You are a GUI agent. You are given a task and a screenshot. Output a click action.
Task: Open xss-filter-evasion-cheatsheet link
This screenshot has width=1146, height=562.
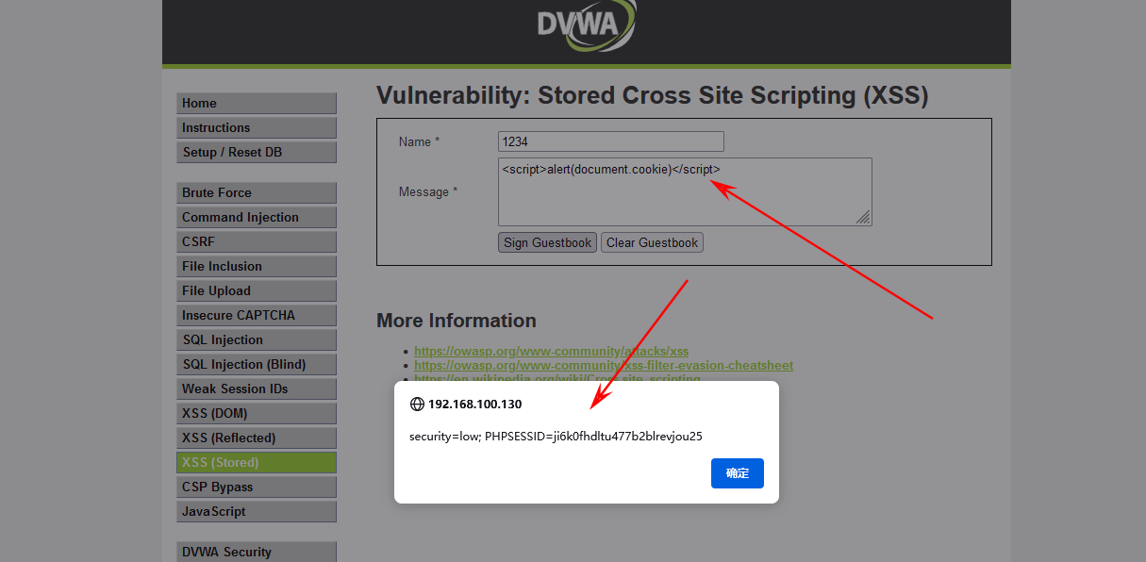click(x=604, y=365)
